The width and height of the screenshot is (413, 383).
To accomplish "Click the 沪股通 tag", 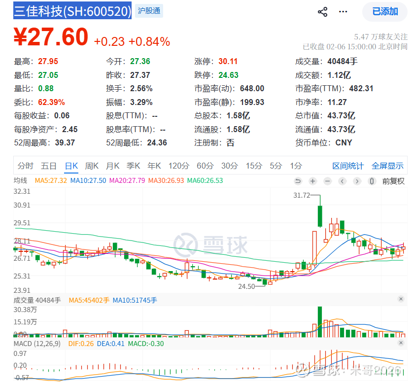I will pyautogui.click(x=149, y=11).
